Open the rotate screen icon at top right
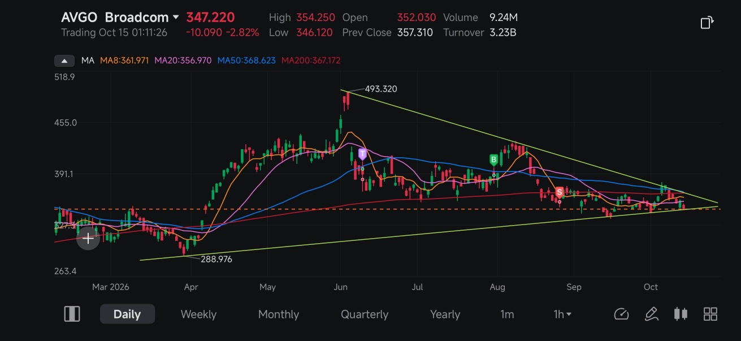 [707, 23]
